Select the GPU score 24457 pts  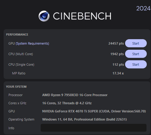[x=116, y=43]
